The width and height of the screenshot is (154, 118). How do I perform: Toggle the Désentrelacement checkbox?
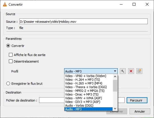pyautogui.click(x=11, y=61)
